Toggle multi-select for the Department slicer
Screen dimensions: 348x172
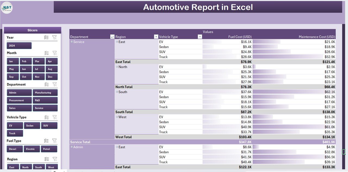(46, 85)
